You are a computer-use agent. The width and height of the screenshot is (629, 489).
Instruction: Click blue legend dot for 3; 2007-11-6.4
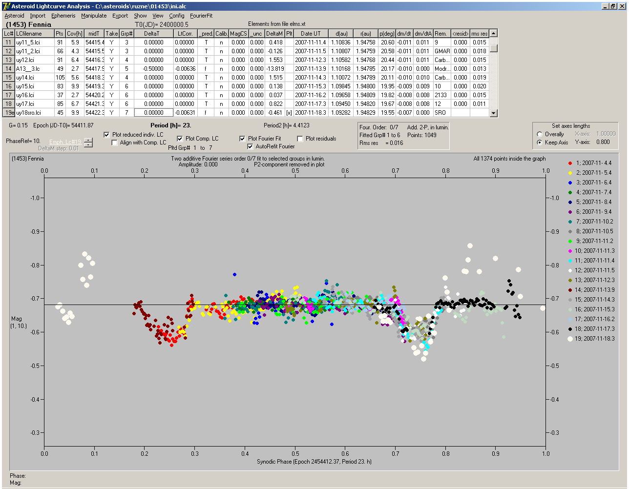[570, 183]
